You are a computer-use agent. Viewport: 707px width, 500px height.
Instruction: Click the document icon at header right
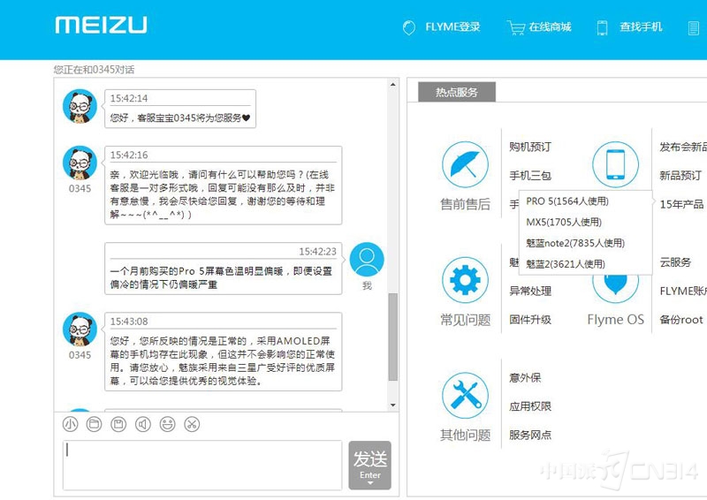(694, 28)
